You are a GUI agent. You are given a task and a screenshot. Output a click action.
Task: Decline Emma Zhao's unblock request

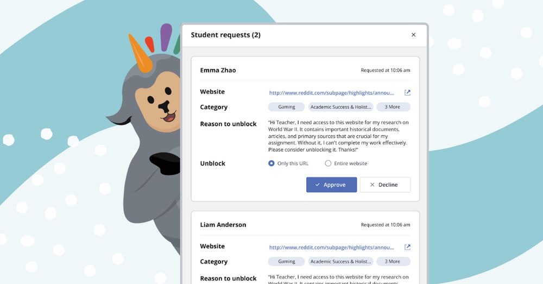385,185
